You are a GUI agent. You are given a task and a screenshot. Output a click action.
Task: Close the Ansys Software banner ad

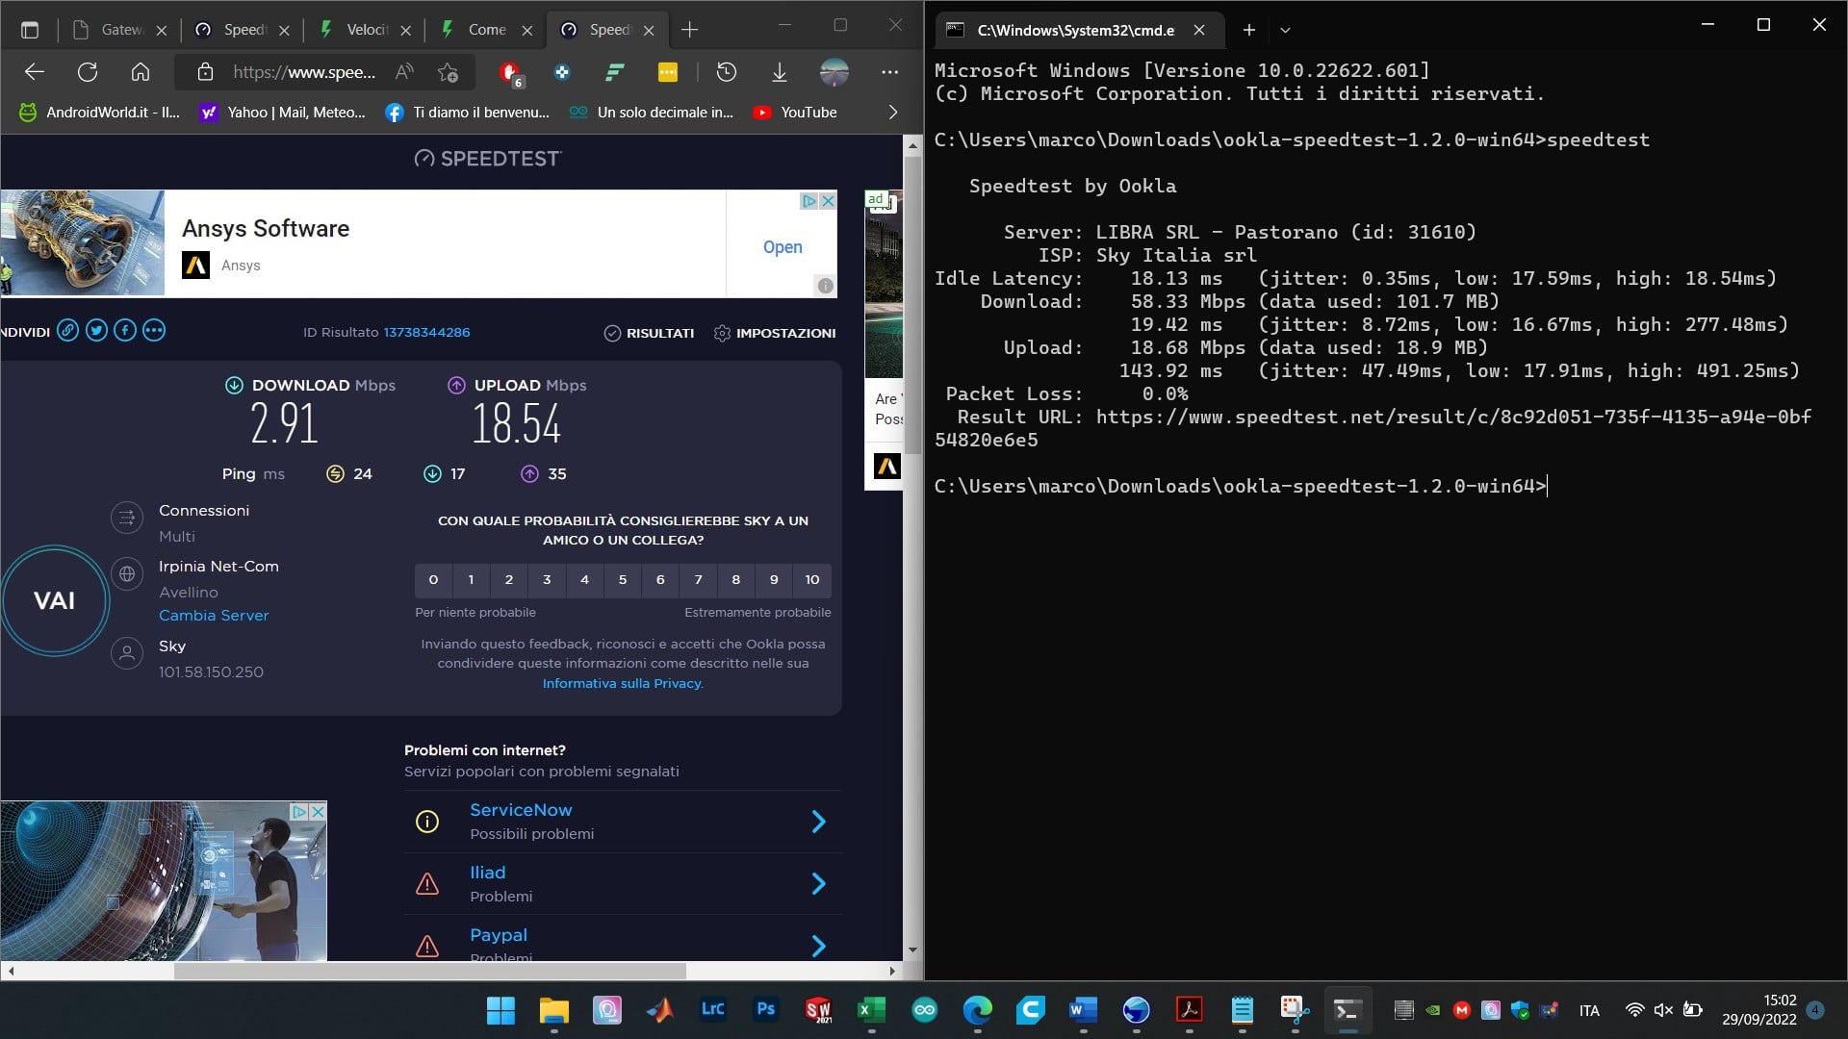(x=828, y=201)
